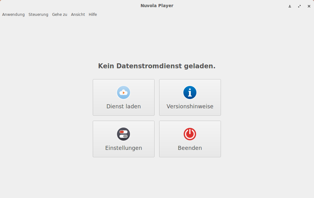Viewport: 314px width, 198px height.
Task: Select the Versionshinweise label text
Action: 190,106
